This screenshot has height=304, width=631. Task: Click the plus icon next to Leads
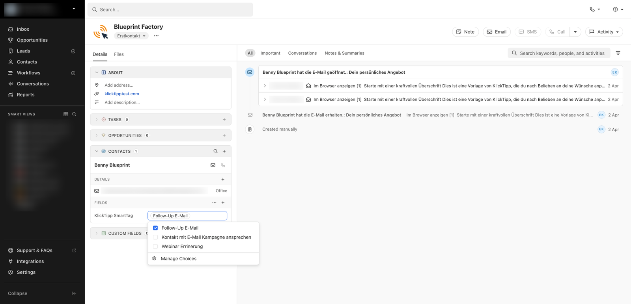click(x=73, y=51)
